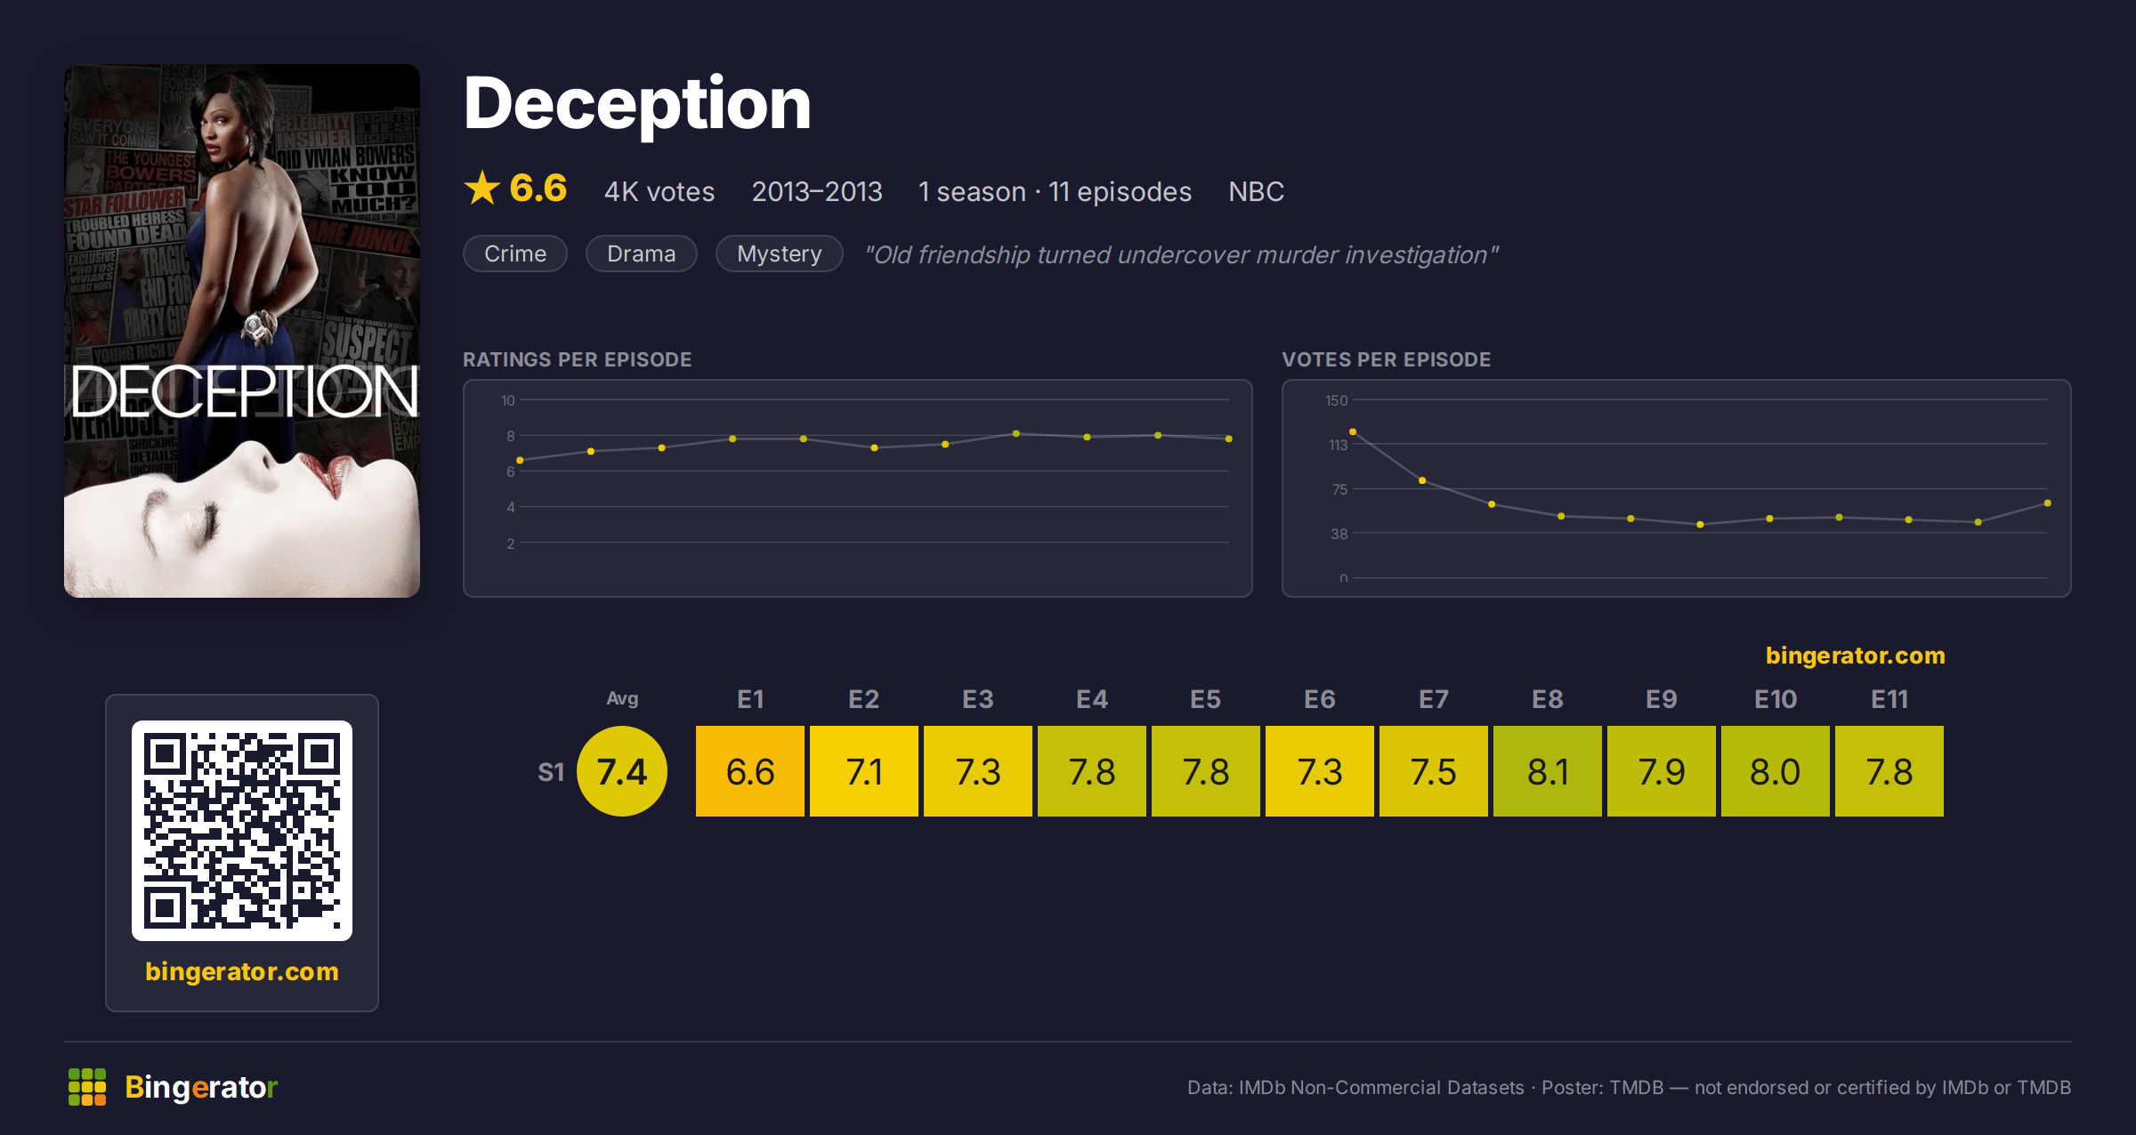Select the Drama genre tag
Image resolution: width=2136 pixels, height=1135 pixels.
point(641,254)
